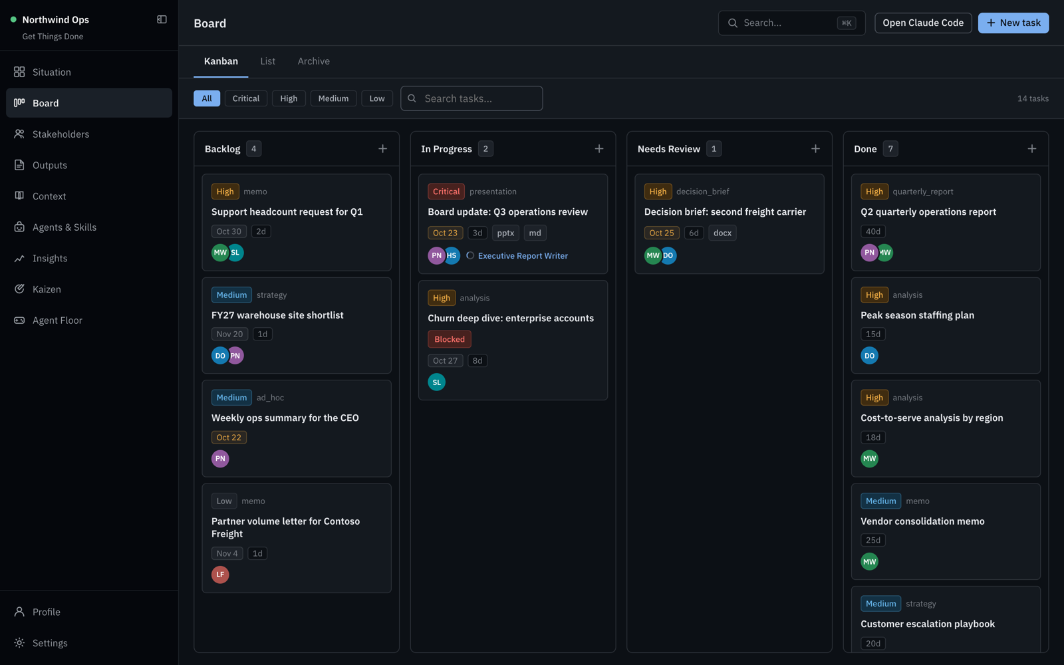The height and width of the screenshot is (665, 1064).
Task: Filter tasks by All priorities
Action: coord(207,98)
